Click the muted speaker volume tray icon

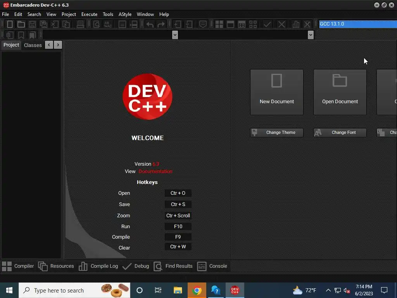347,290
